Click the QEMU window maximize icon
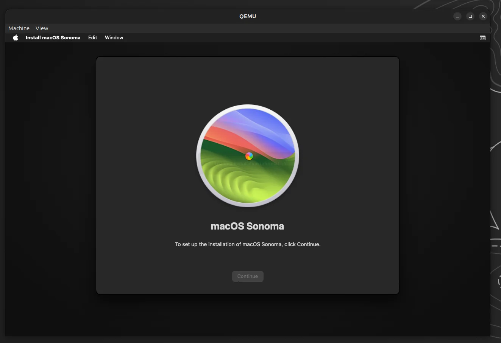The height and width of the screenshot is (343, 501). (x=470, y=16)
